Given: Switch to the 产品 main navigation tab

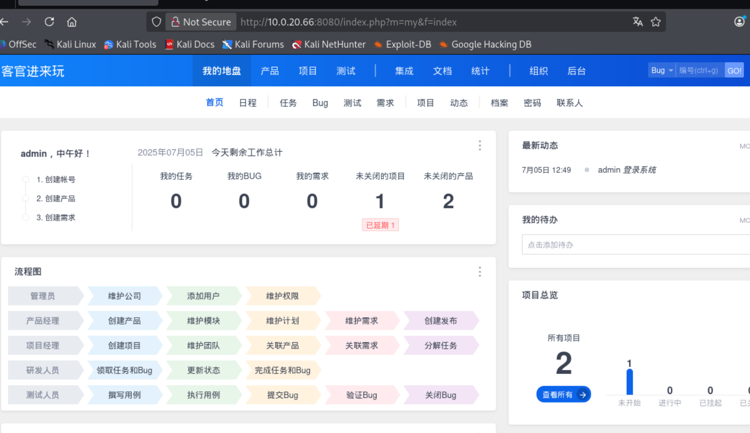Looking at the screenshot, I should coord(269,71).
